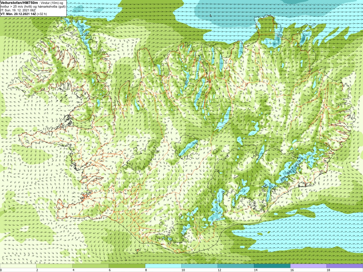Click the 'Veðurstofan/HM750m' title text
Screen dimensions: 363x272
point(19,3)
